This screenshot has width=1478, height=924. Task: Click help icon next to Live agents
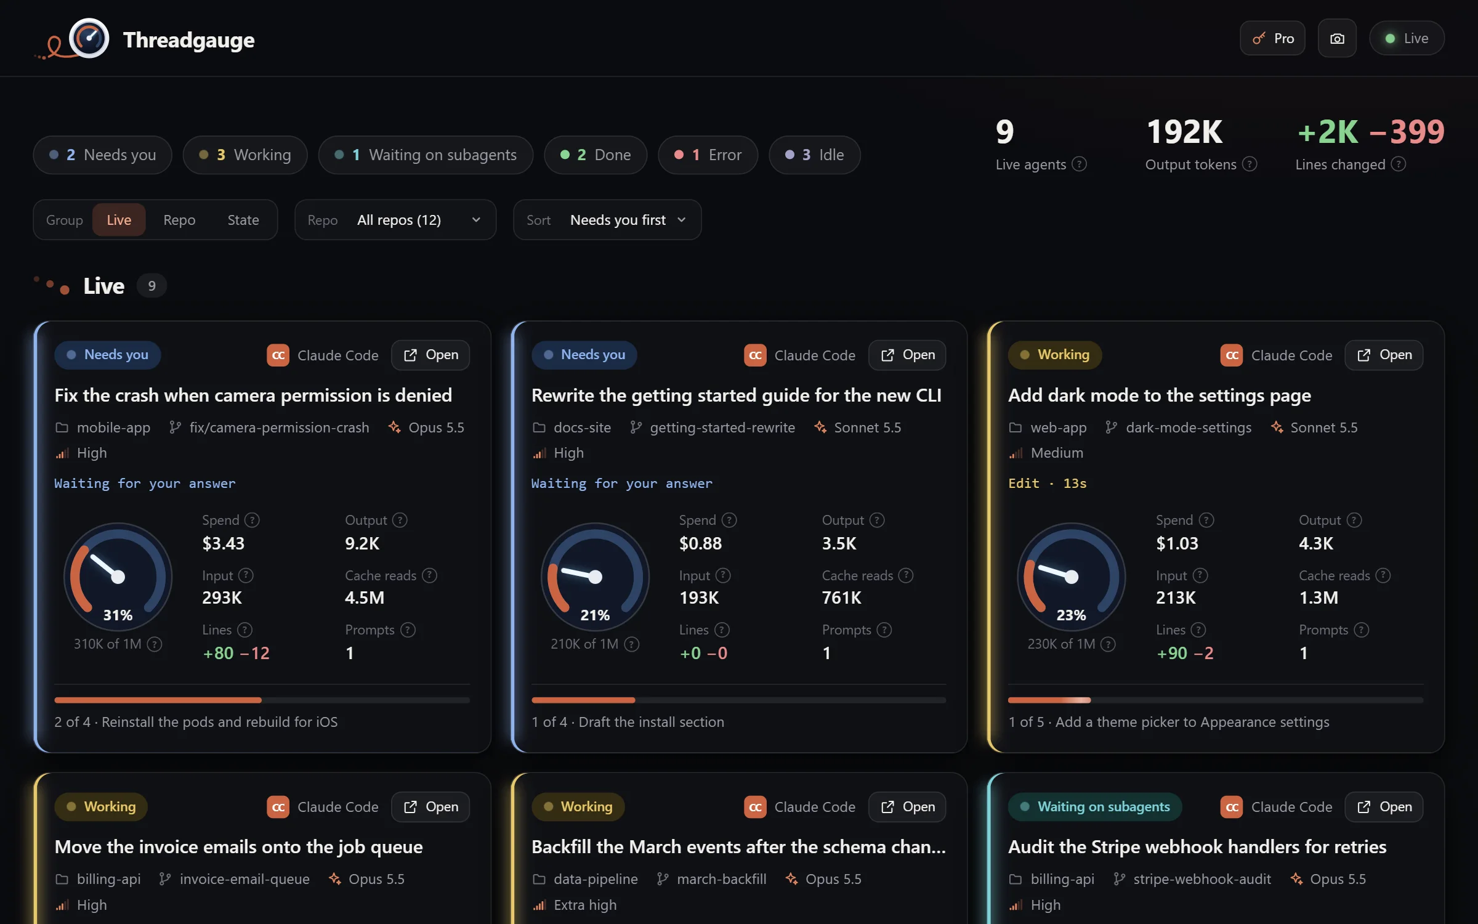click(1079, 164)
